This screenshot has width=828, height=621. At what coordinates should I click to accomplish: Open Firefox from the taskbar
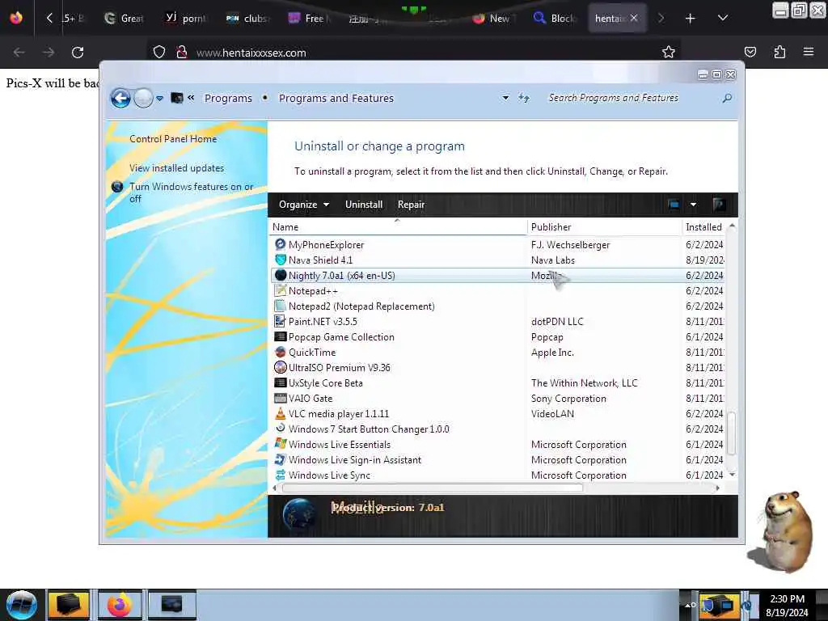[120, 605]
